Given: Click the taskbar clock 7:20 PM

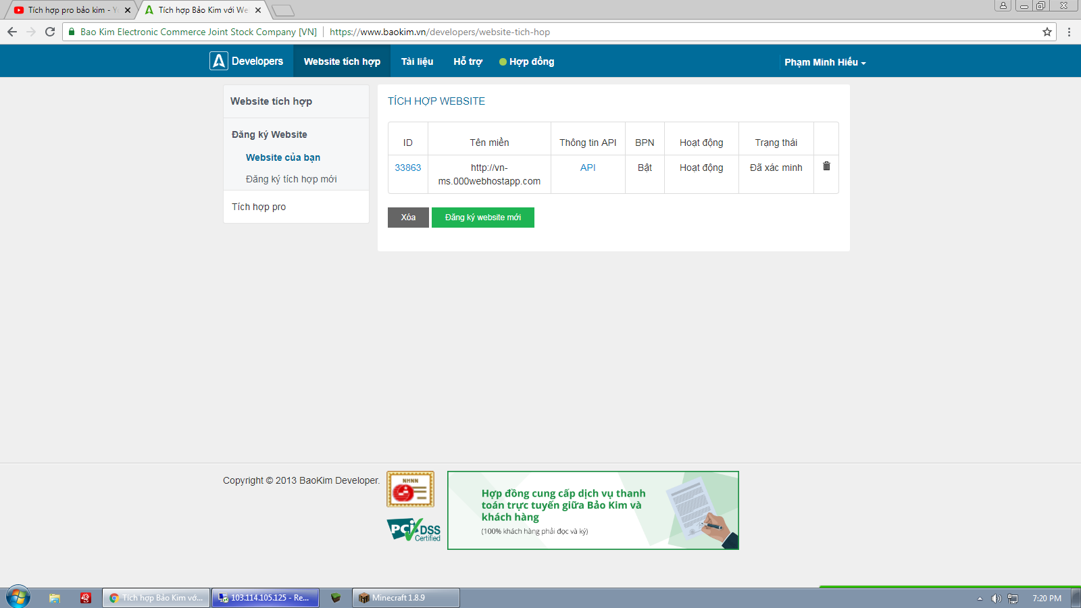Looking at the screenshot, I should click(1047, 599).
